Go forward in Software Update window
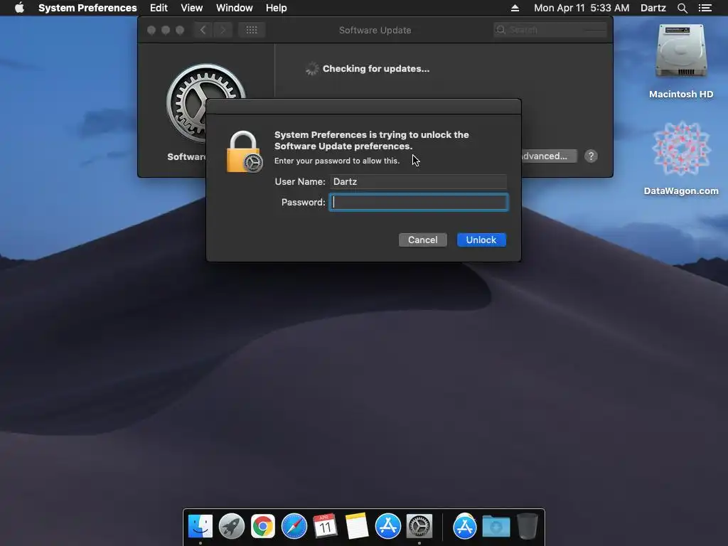The width and height of the screenshot is (728, 546). pos(223,30)
